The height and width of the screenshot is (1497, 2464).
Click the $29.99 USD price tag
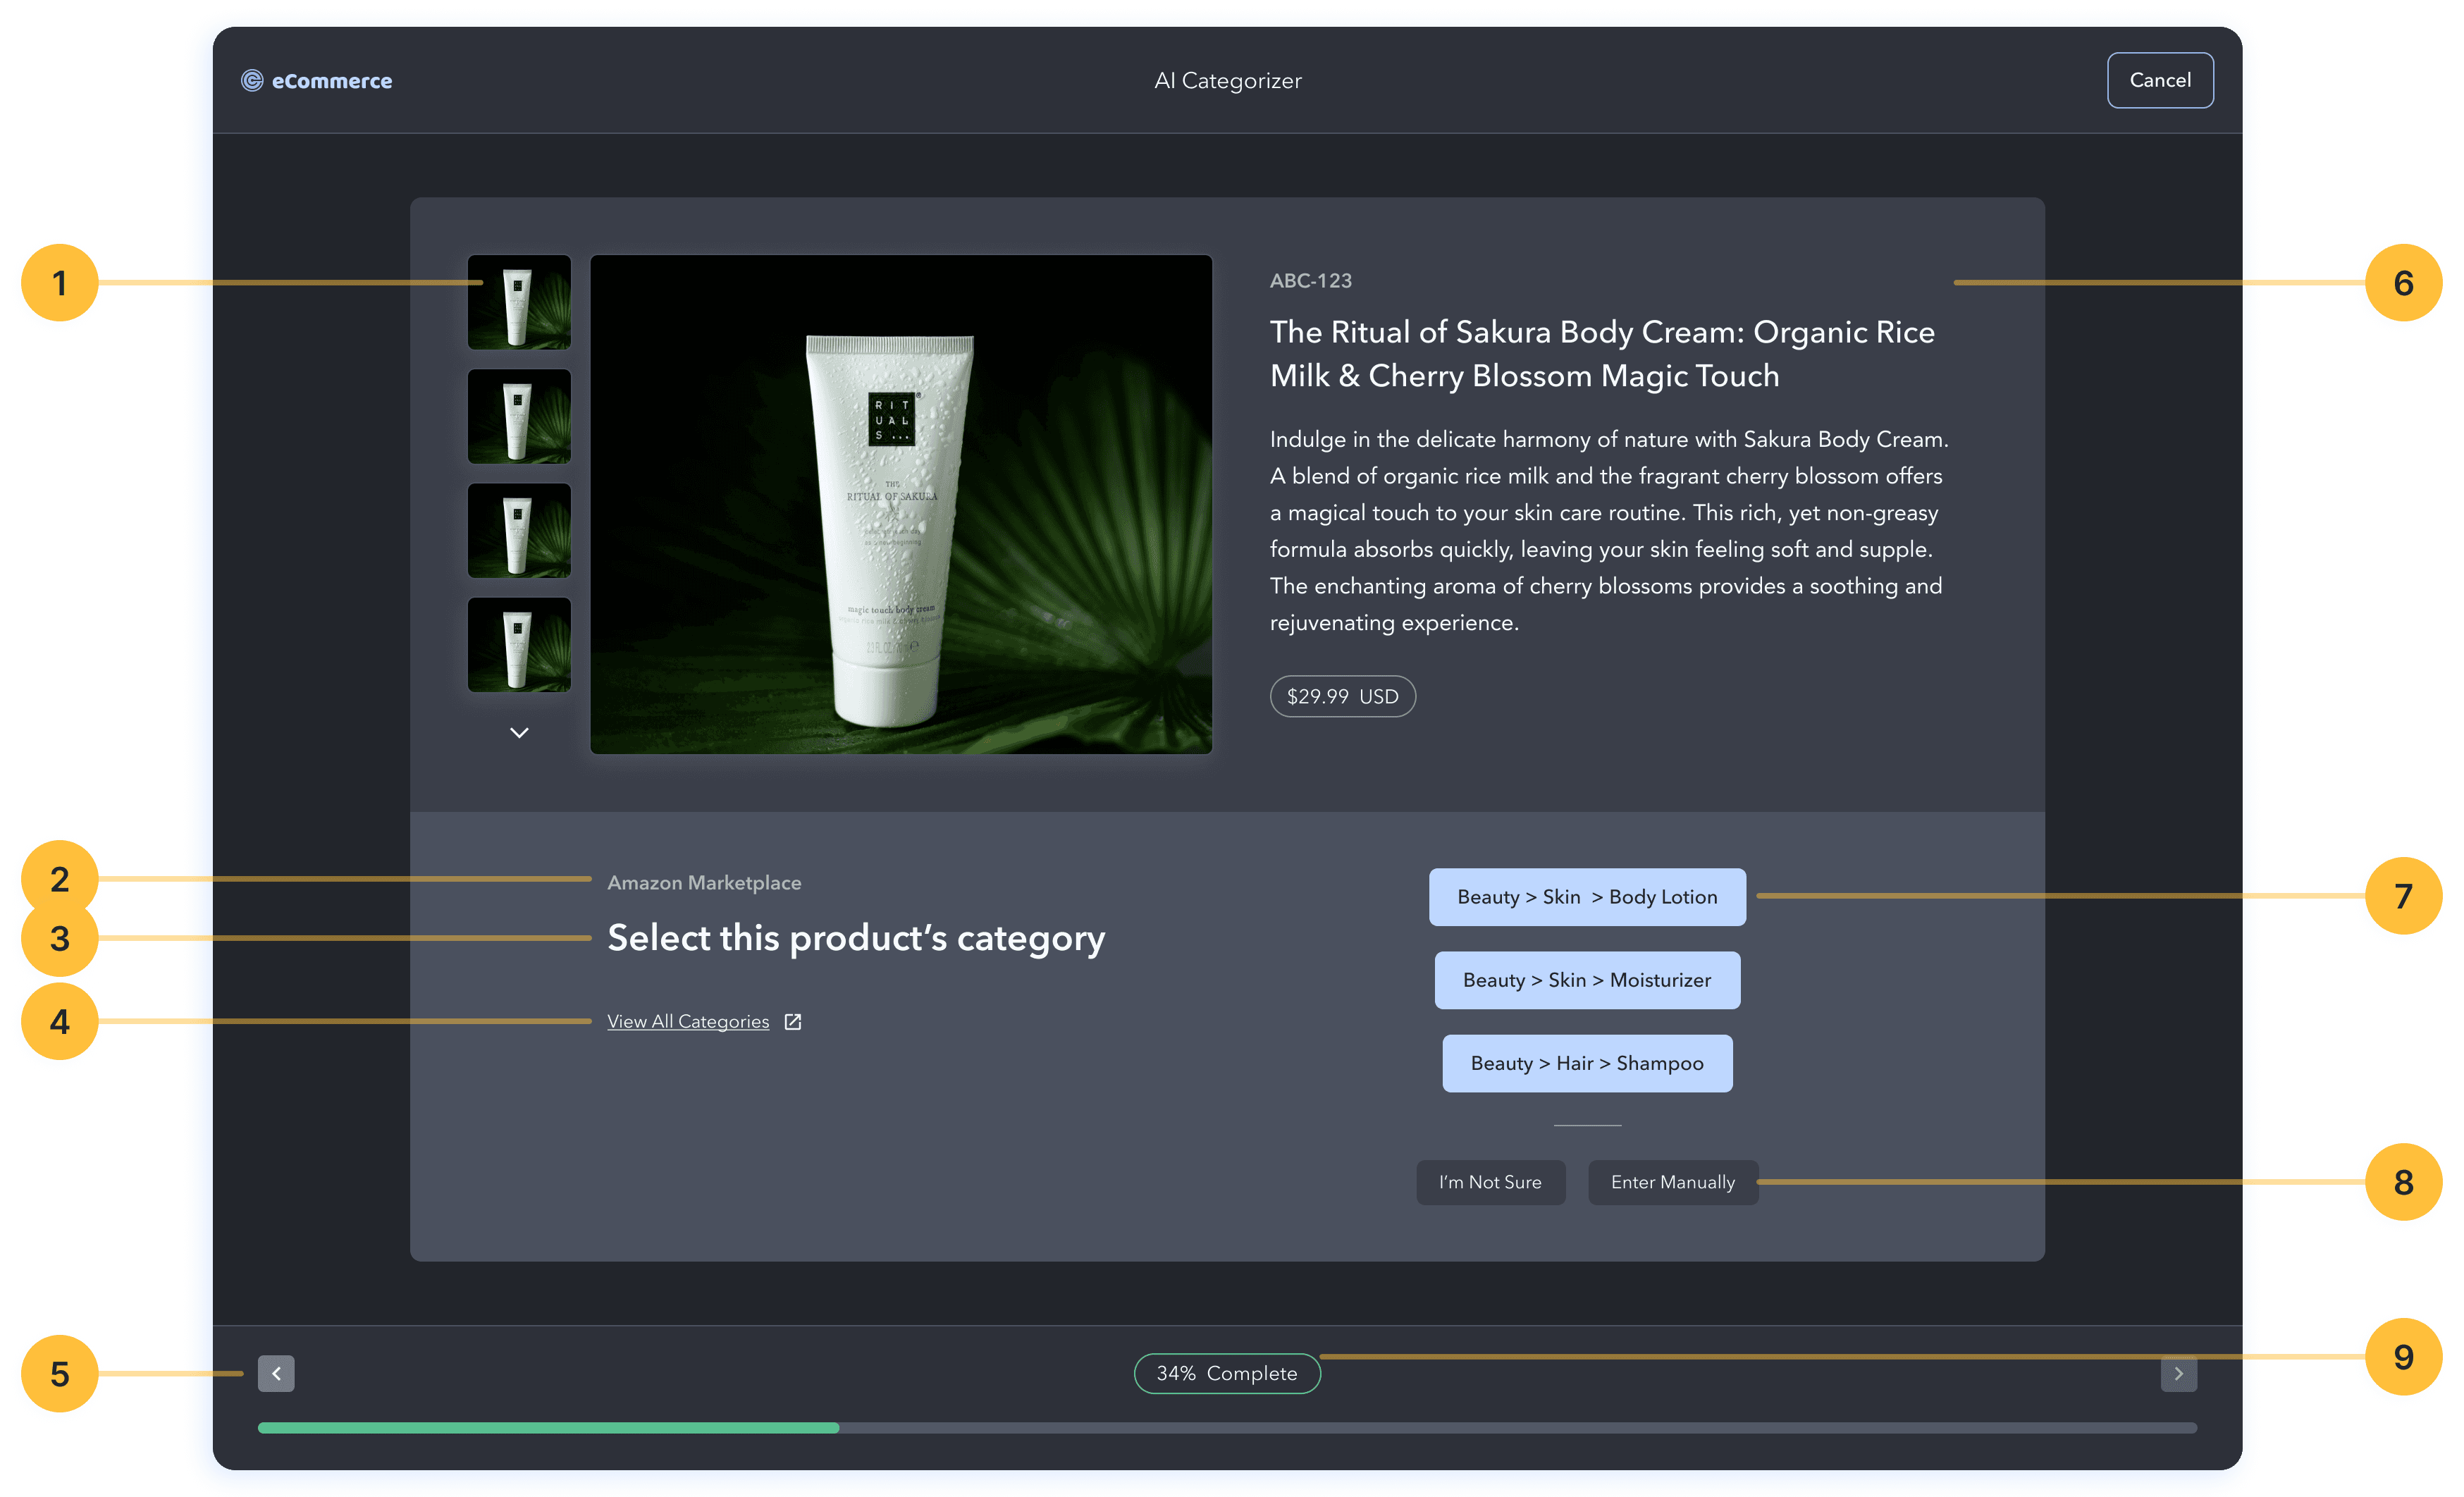(x=1342, y=696)
